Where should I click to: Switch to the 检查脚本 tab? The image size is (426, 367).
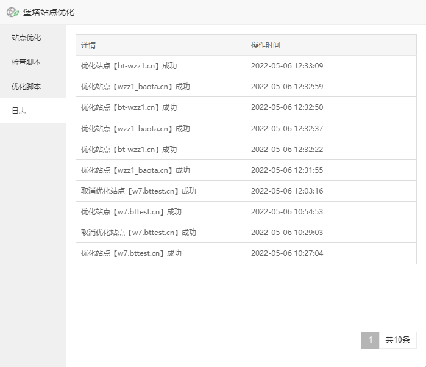coord(33,62)
